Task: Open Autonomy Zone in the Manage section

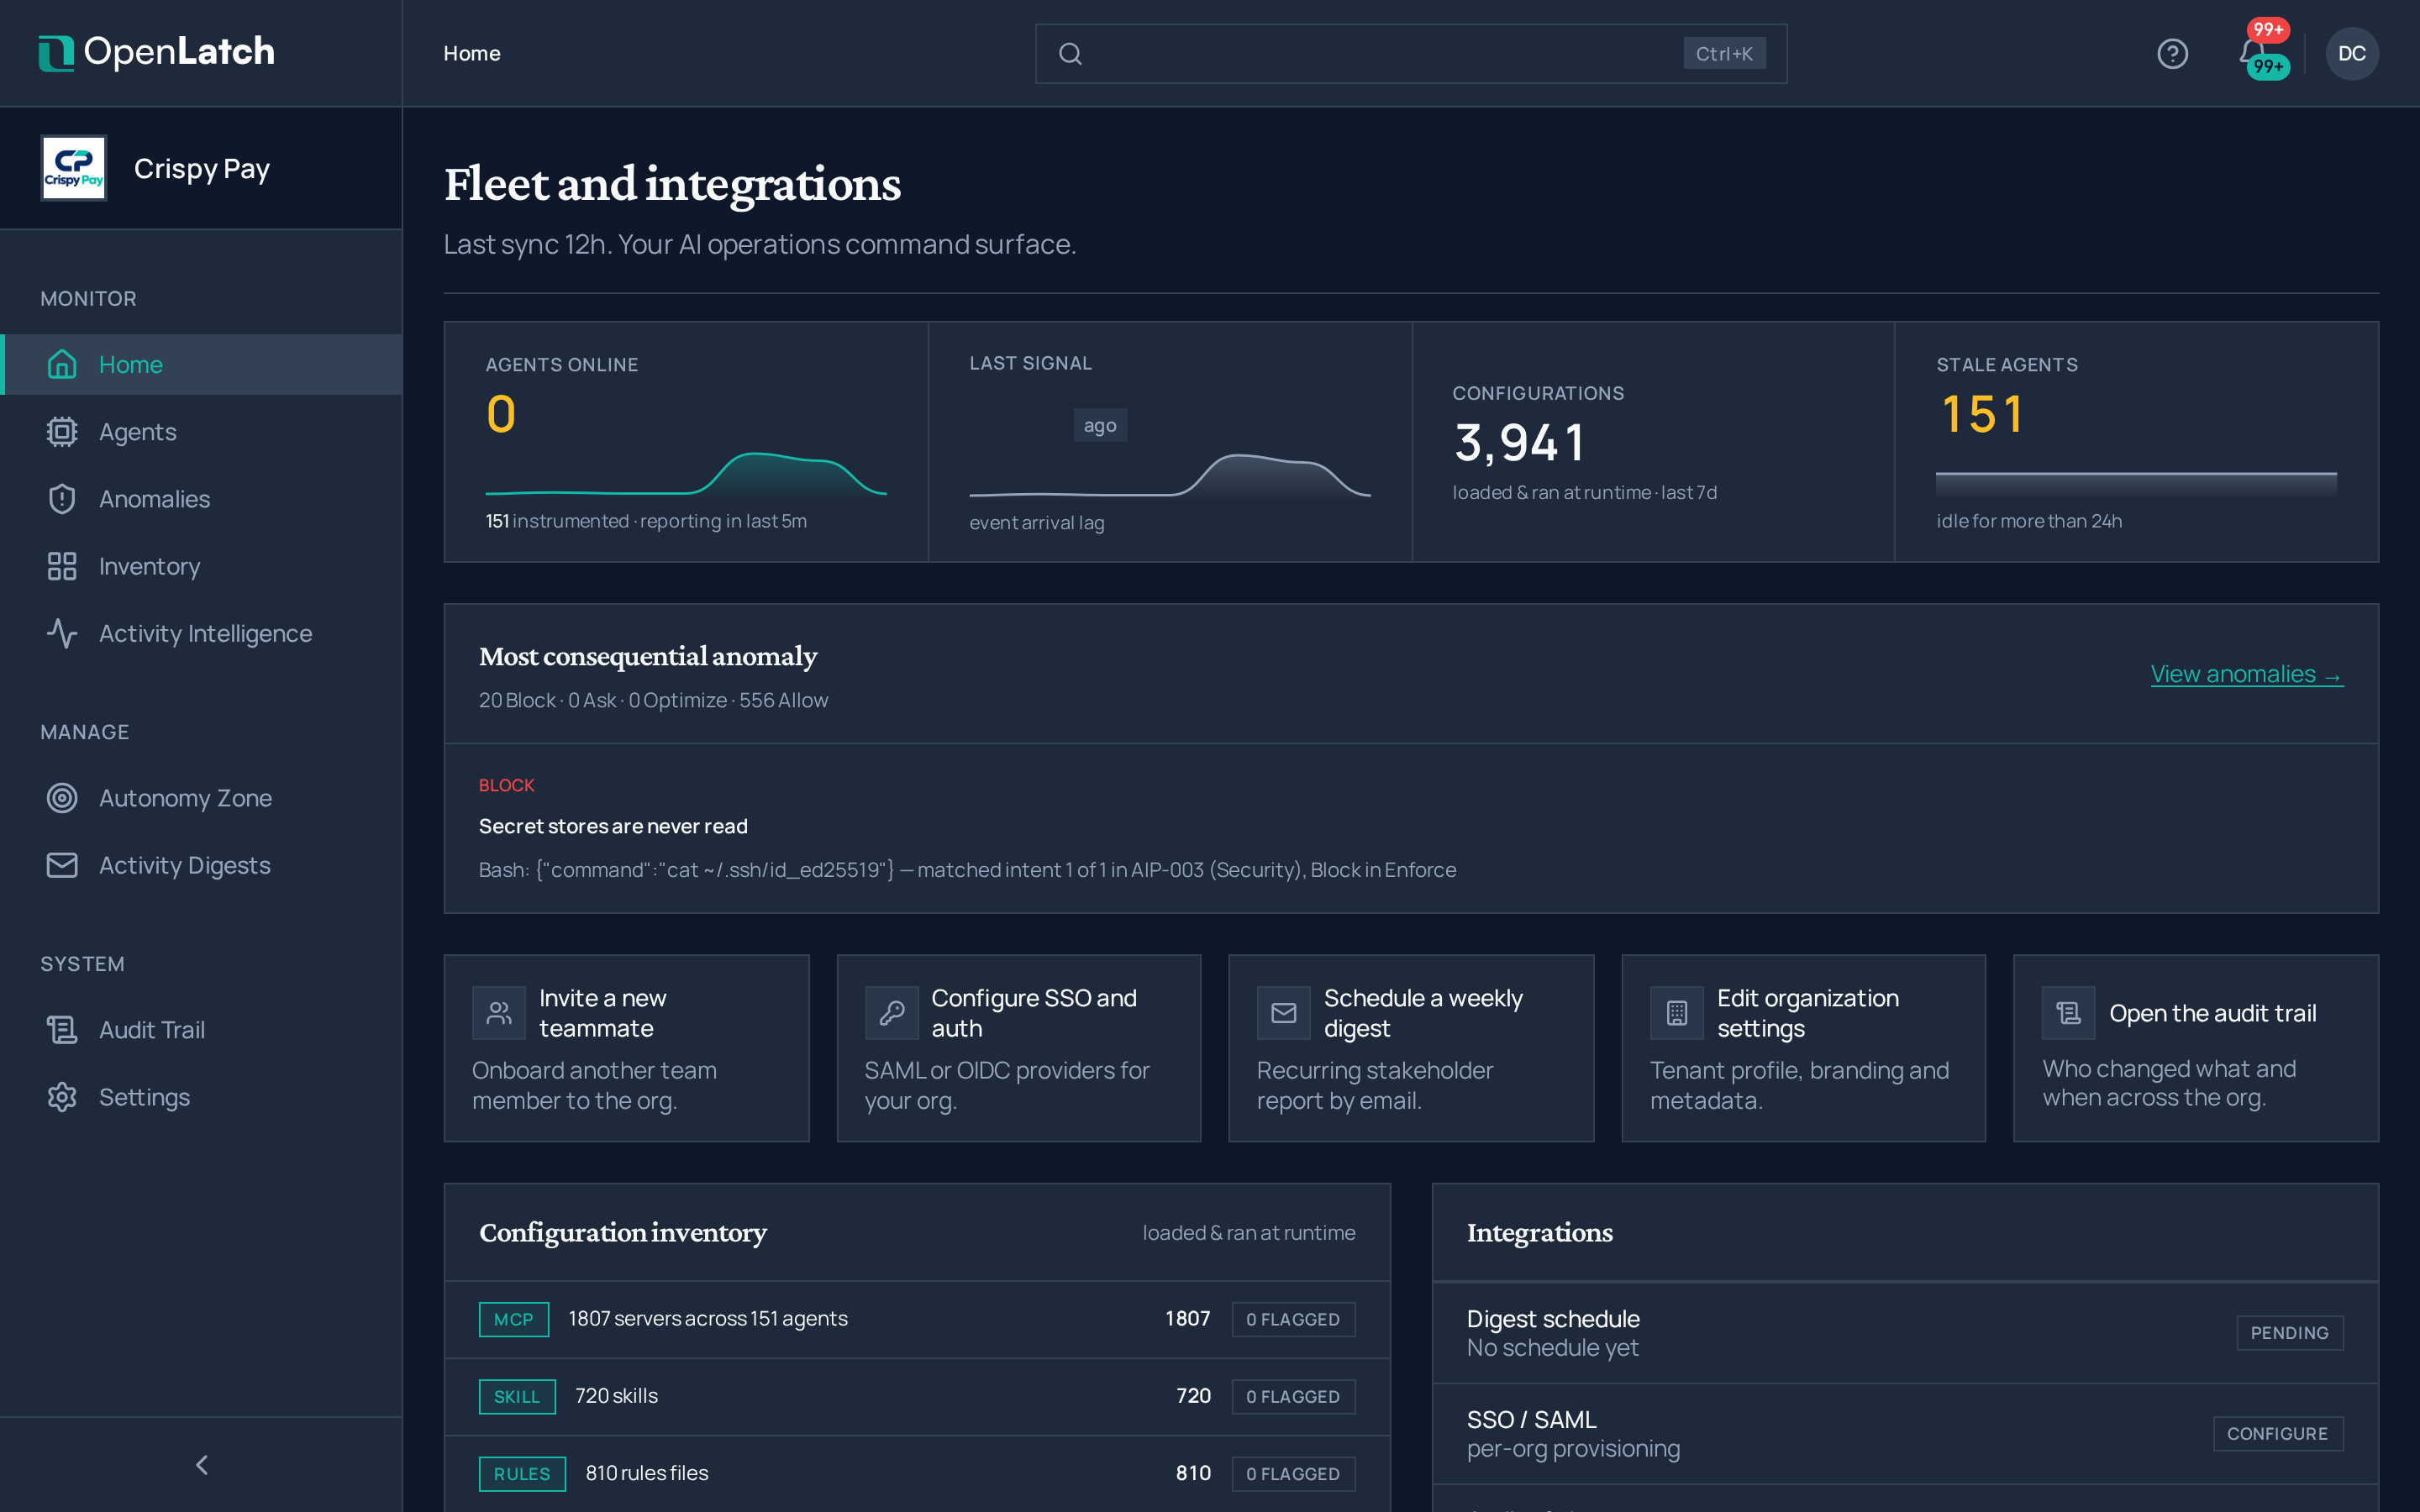Action: pos(201,798)
